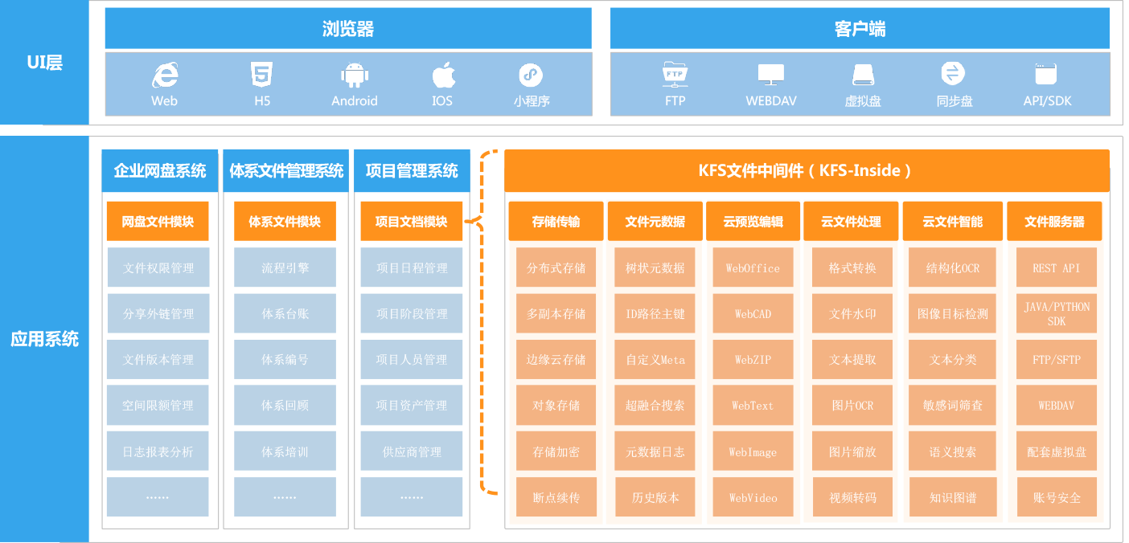This screenshot has width=1129, height=543.
Task: Select the 网盘文件模块 orange button
Action: tap(158, 222)
